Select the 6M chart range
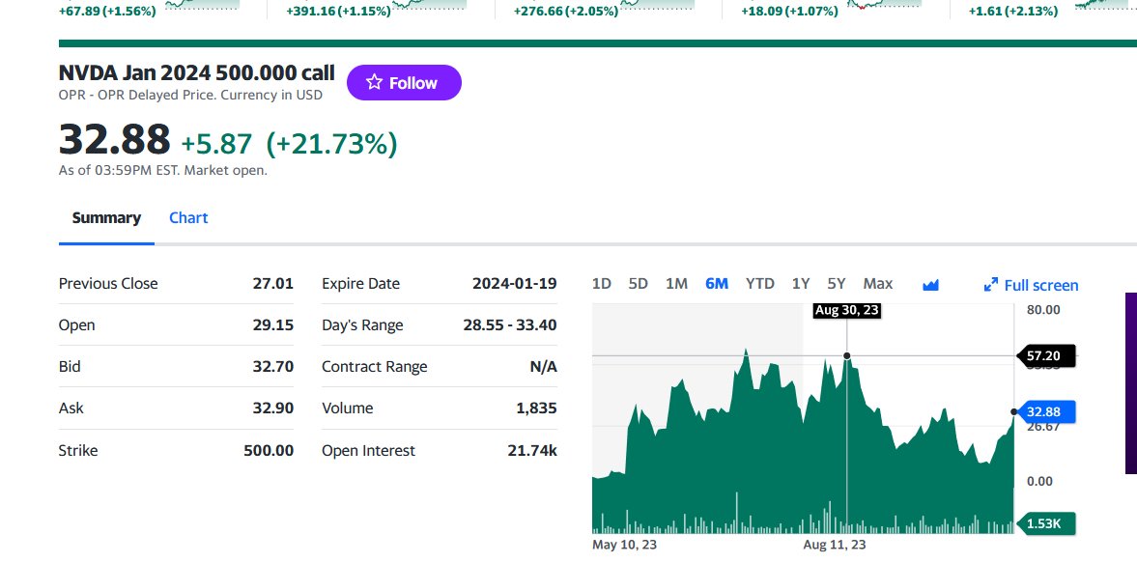Screen dimensions: 1137x563 tap(717, 284)
